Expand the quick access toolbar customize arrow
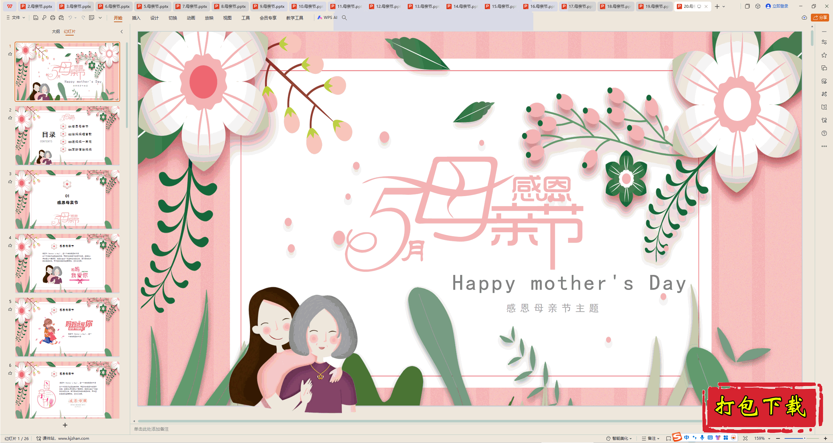 (100, 18)
